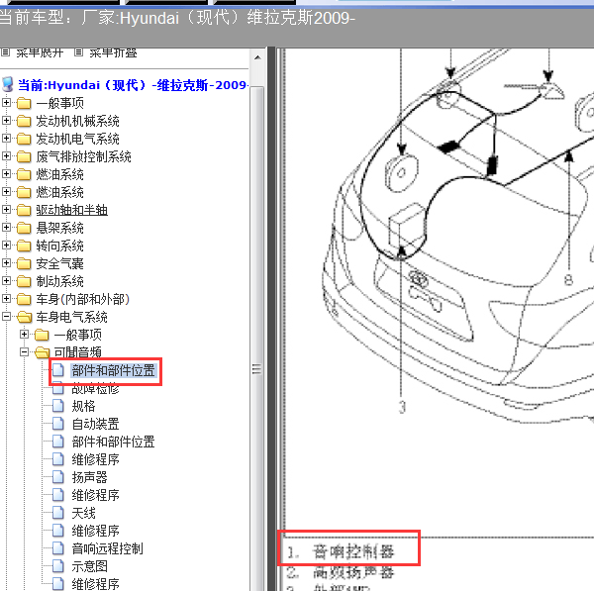594x591 pixels.
Task: Click 菜单展开 to expand the whole menu
Action: [x=40, y=52]
